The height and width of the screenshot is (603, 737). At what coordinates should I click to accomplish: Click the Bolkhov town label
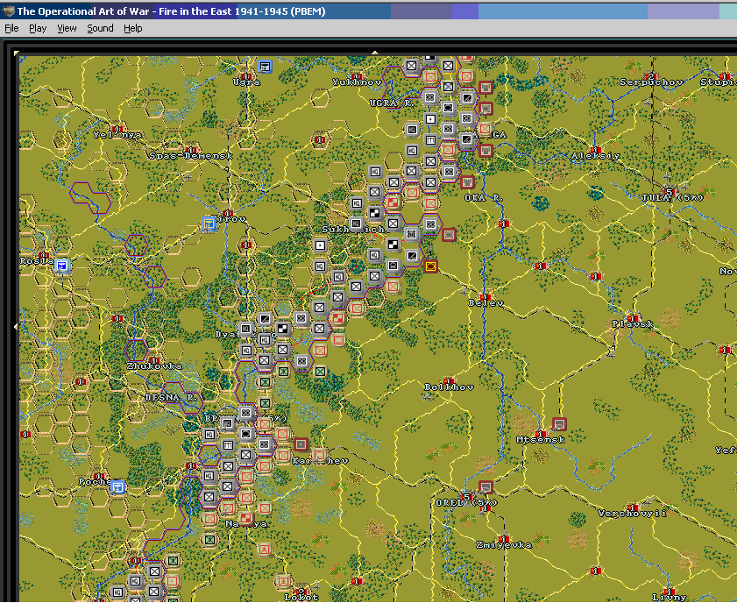(x=449, y=387)
